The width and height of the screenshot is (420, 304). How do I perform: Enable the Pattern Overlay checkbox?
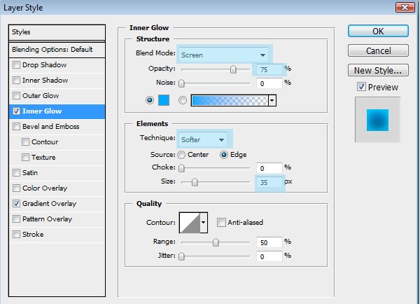click(16, 219)
